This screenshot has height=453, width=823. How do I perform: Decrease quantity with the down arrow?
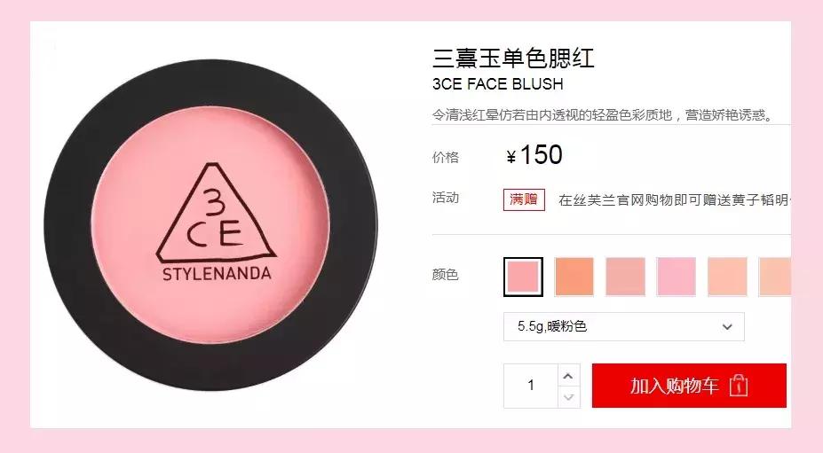(x=568, y=397)
